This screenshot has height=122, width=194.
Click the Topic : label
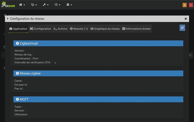coord(19,107)
